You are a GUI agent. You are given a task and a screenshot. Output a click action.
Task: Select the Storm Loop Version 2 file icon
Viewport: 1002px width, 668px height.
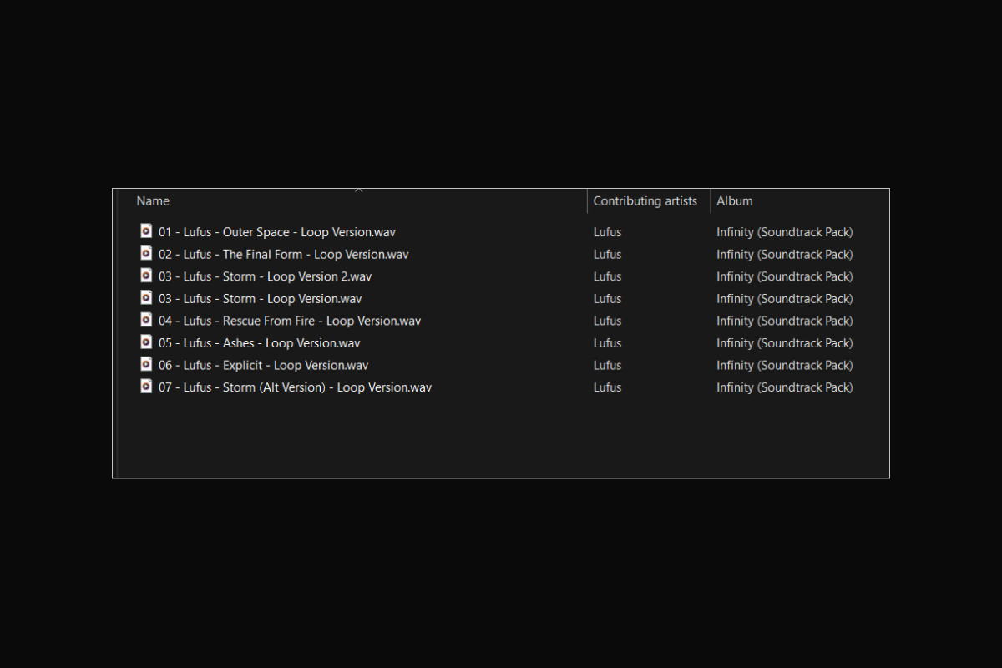tap(146, 276)
